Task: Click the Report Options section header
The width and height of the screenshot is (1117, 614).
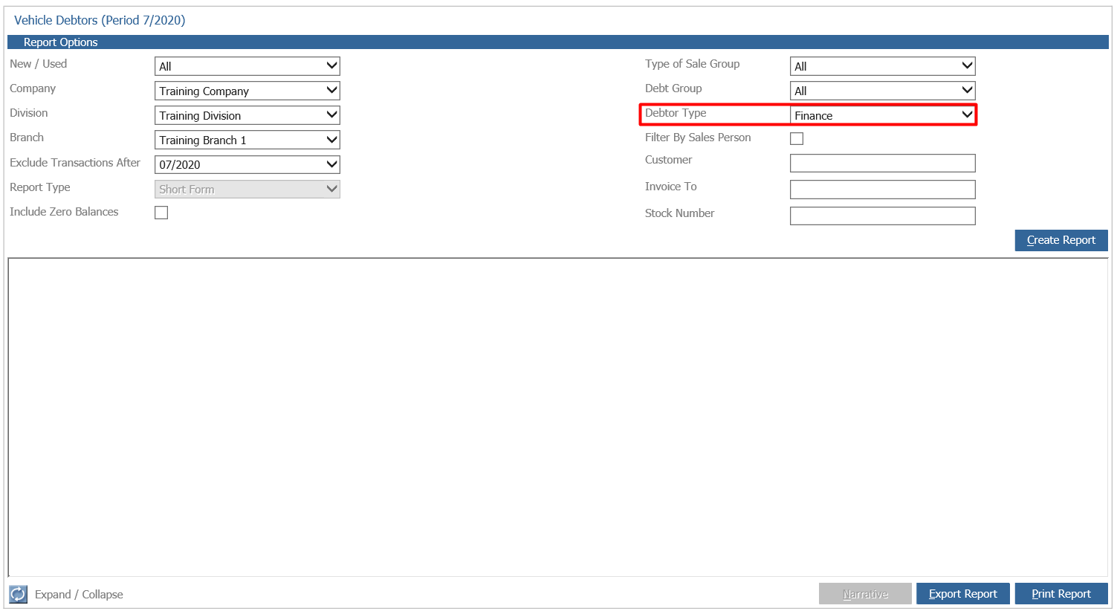Action: click(x=558, y=42)
